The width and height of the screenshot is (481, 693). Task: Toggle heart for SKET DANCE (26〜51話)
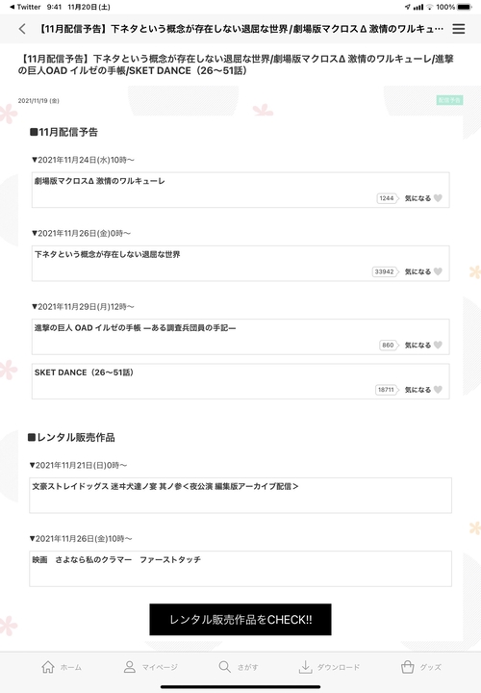(438, 390)
